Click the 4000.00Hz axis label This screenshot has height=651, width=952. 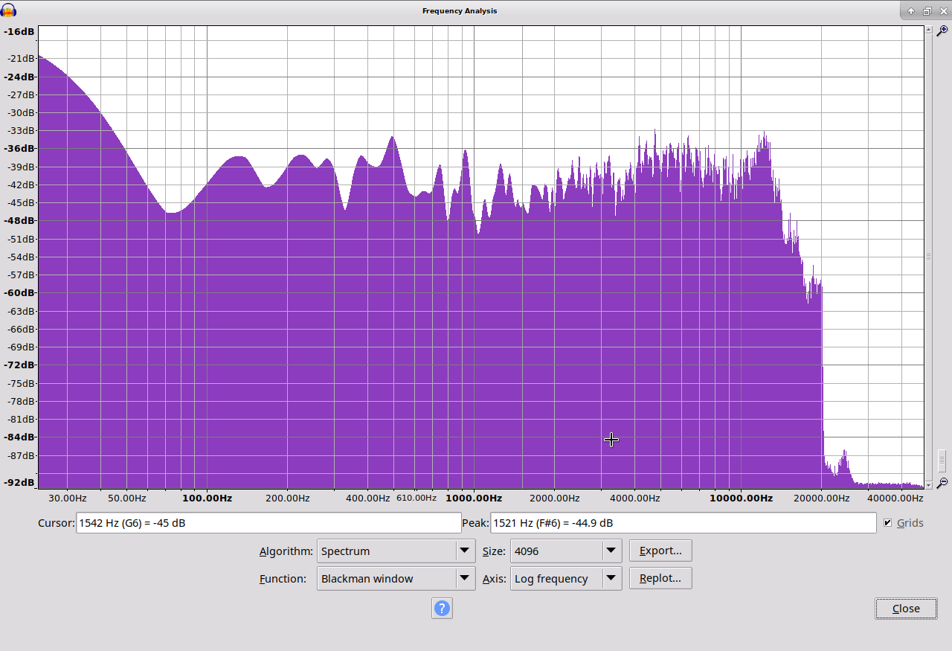click(x=636, y=498)
